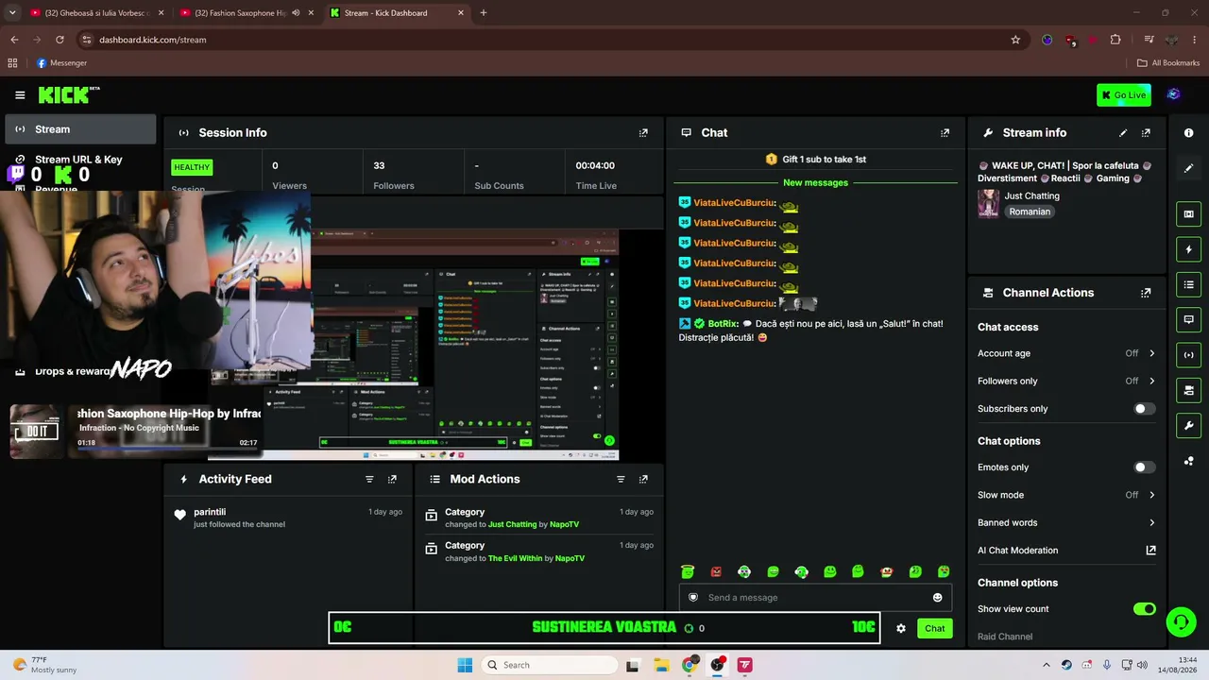Pop out the Stream info panel
Image resolution: width=1209 pixels, height=680 pixels.
pos(1146,133)
